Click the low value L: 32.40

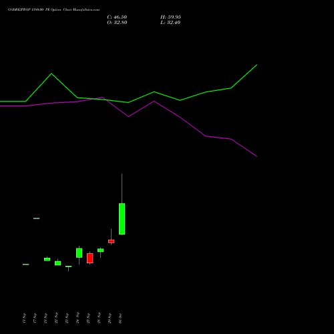[x=170, y=23]
